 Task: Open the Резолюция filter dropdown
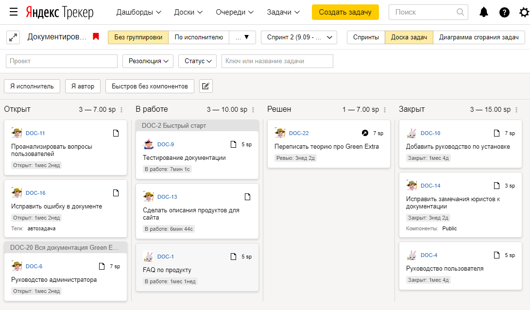(x=148, y=61)
